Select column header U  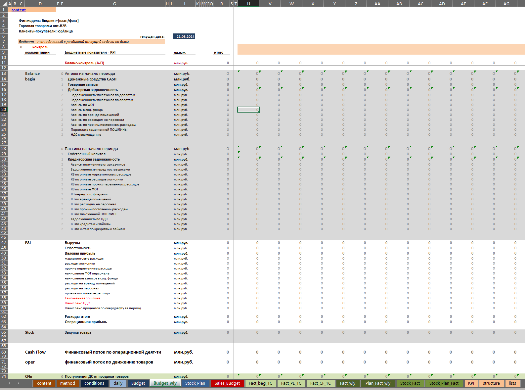pos(248,4)
